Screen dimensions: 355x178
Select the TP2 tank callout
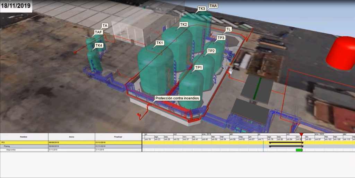pyautogui.click(x=211, y=51)
